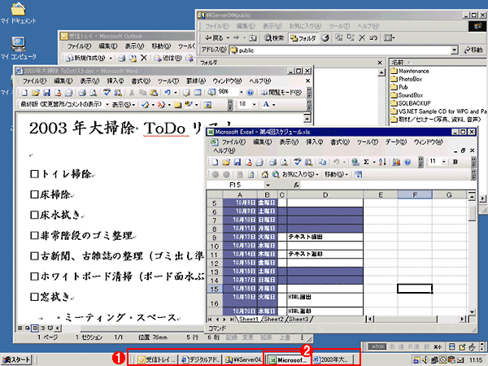Viewport: 488px width, 366px height.
Task: Click Search (検索) button in Explorer
Action: tap(274, 38)
